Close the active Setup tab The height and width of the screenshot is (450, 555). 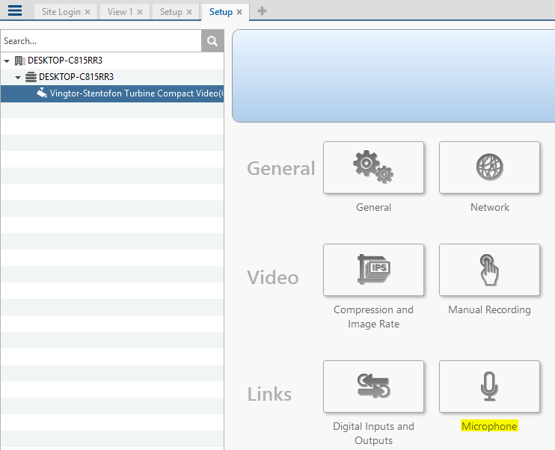(x=239, y=12)
